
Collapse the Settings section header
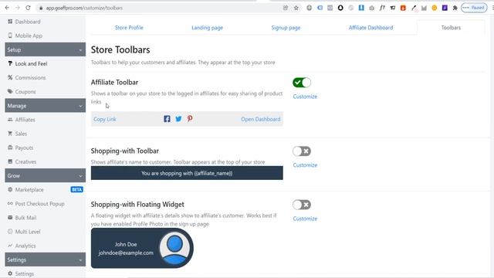pos(45,259)
